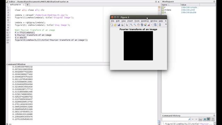Show more Figure 3 toolbar items via overflow arrows
This screenshot has width=222, height=125.
coord(166,24)
